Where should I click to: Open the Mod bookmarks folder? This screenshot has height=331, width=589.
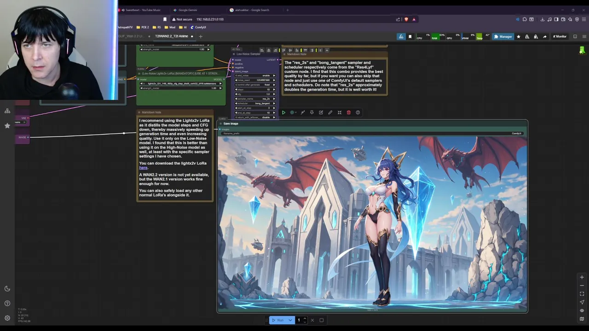(x=170, y=27)
